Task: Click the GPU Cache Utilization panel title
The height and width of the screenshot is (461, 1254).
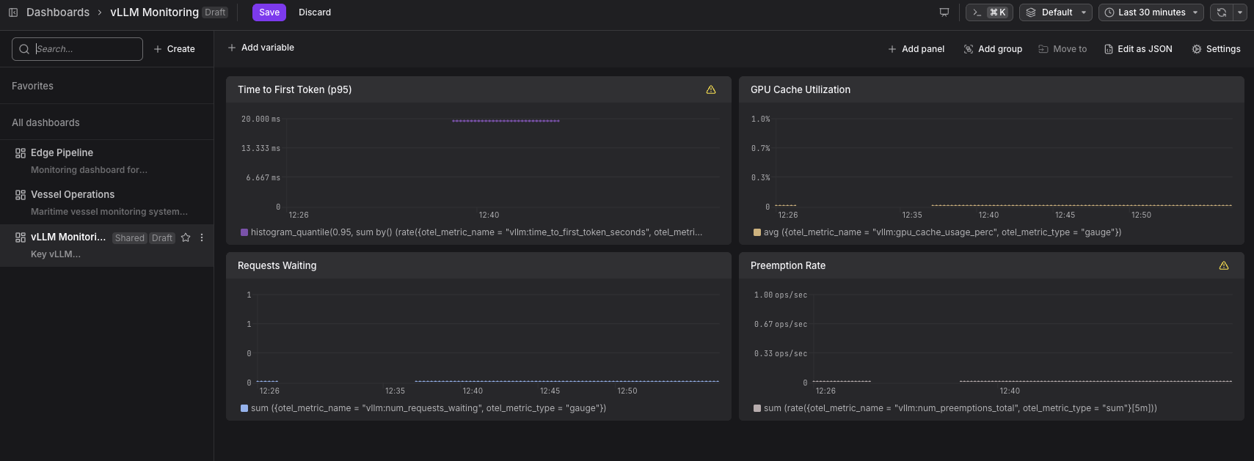Action: tap(801, 89)
